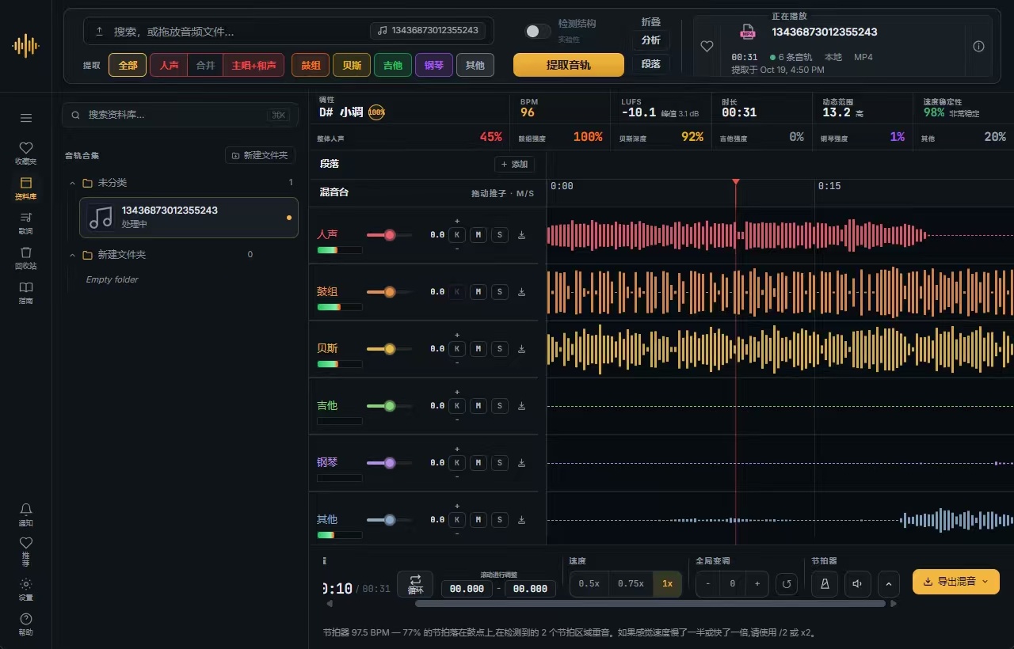This screenshot has width=1014, height=649.
Task: Open the 设置 settings icon in sidebar
Action: (26, 589)
